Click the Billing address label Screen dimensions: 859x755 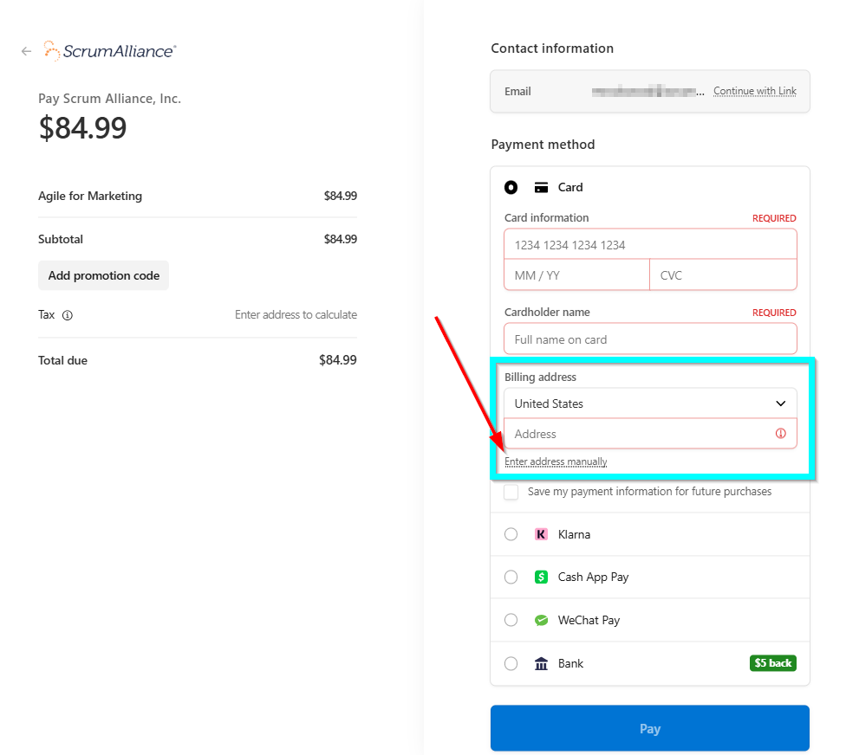pos(540,377)
